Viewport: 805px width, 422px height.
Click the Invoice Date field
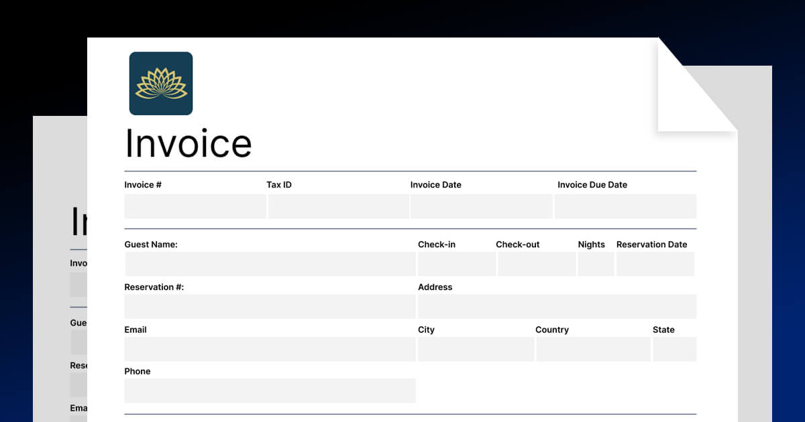coord(482,206)
